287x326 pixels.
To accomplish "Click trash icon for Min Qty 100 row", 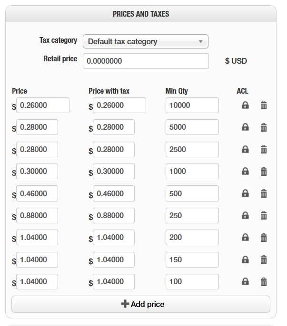I will tap(263, 281).
